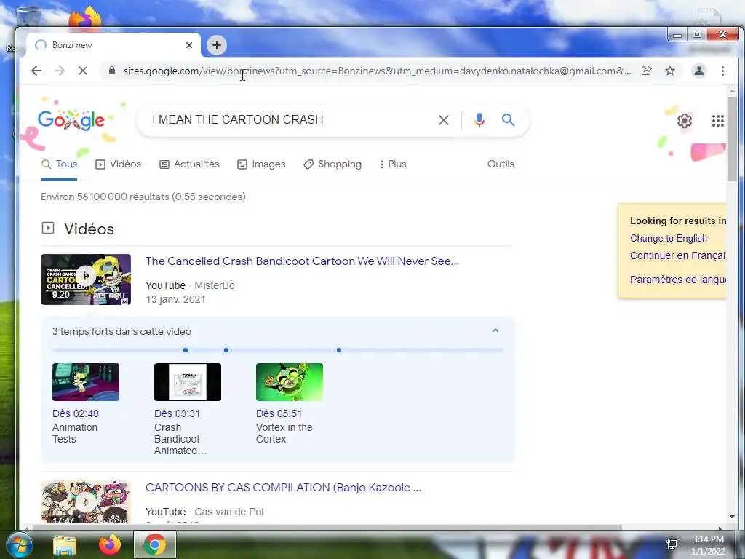Open File Explorer from taskbar

click(65, 545)
